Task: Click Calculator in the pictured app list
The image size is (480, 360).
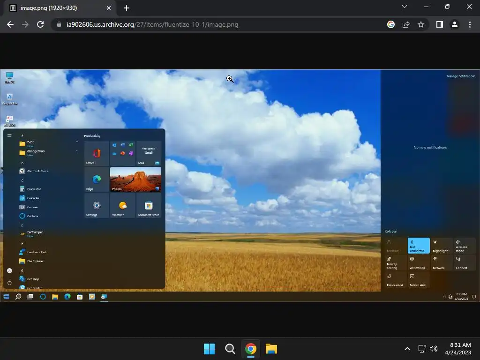Action: (x=30, y=189)
